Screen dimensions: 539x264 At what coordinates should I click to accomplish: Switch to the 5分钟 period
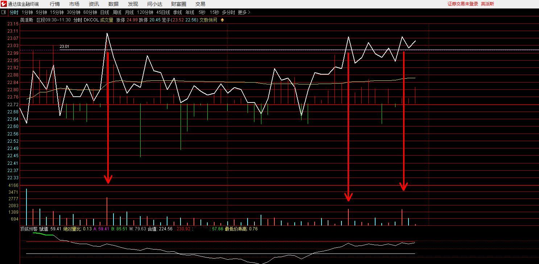coord(41,12)
